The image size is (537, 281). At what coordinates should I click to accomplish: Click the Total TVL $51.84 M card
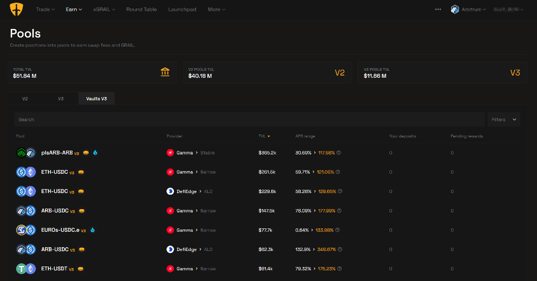[x=92, y=72]
